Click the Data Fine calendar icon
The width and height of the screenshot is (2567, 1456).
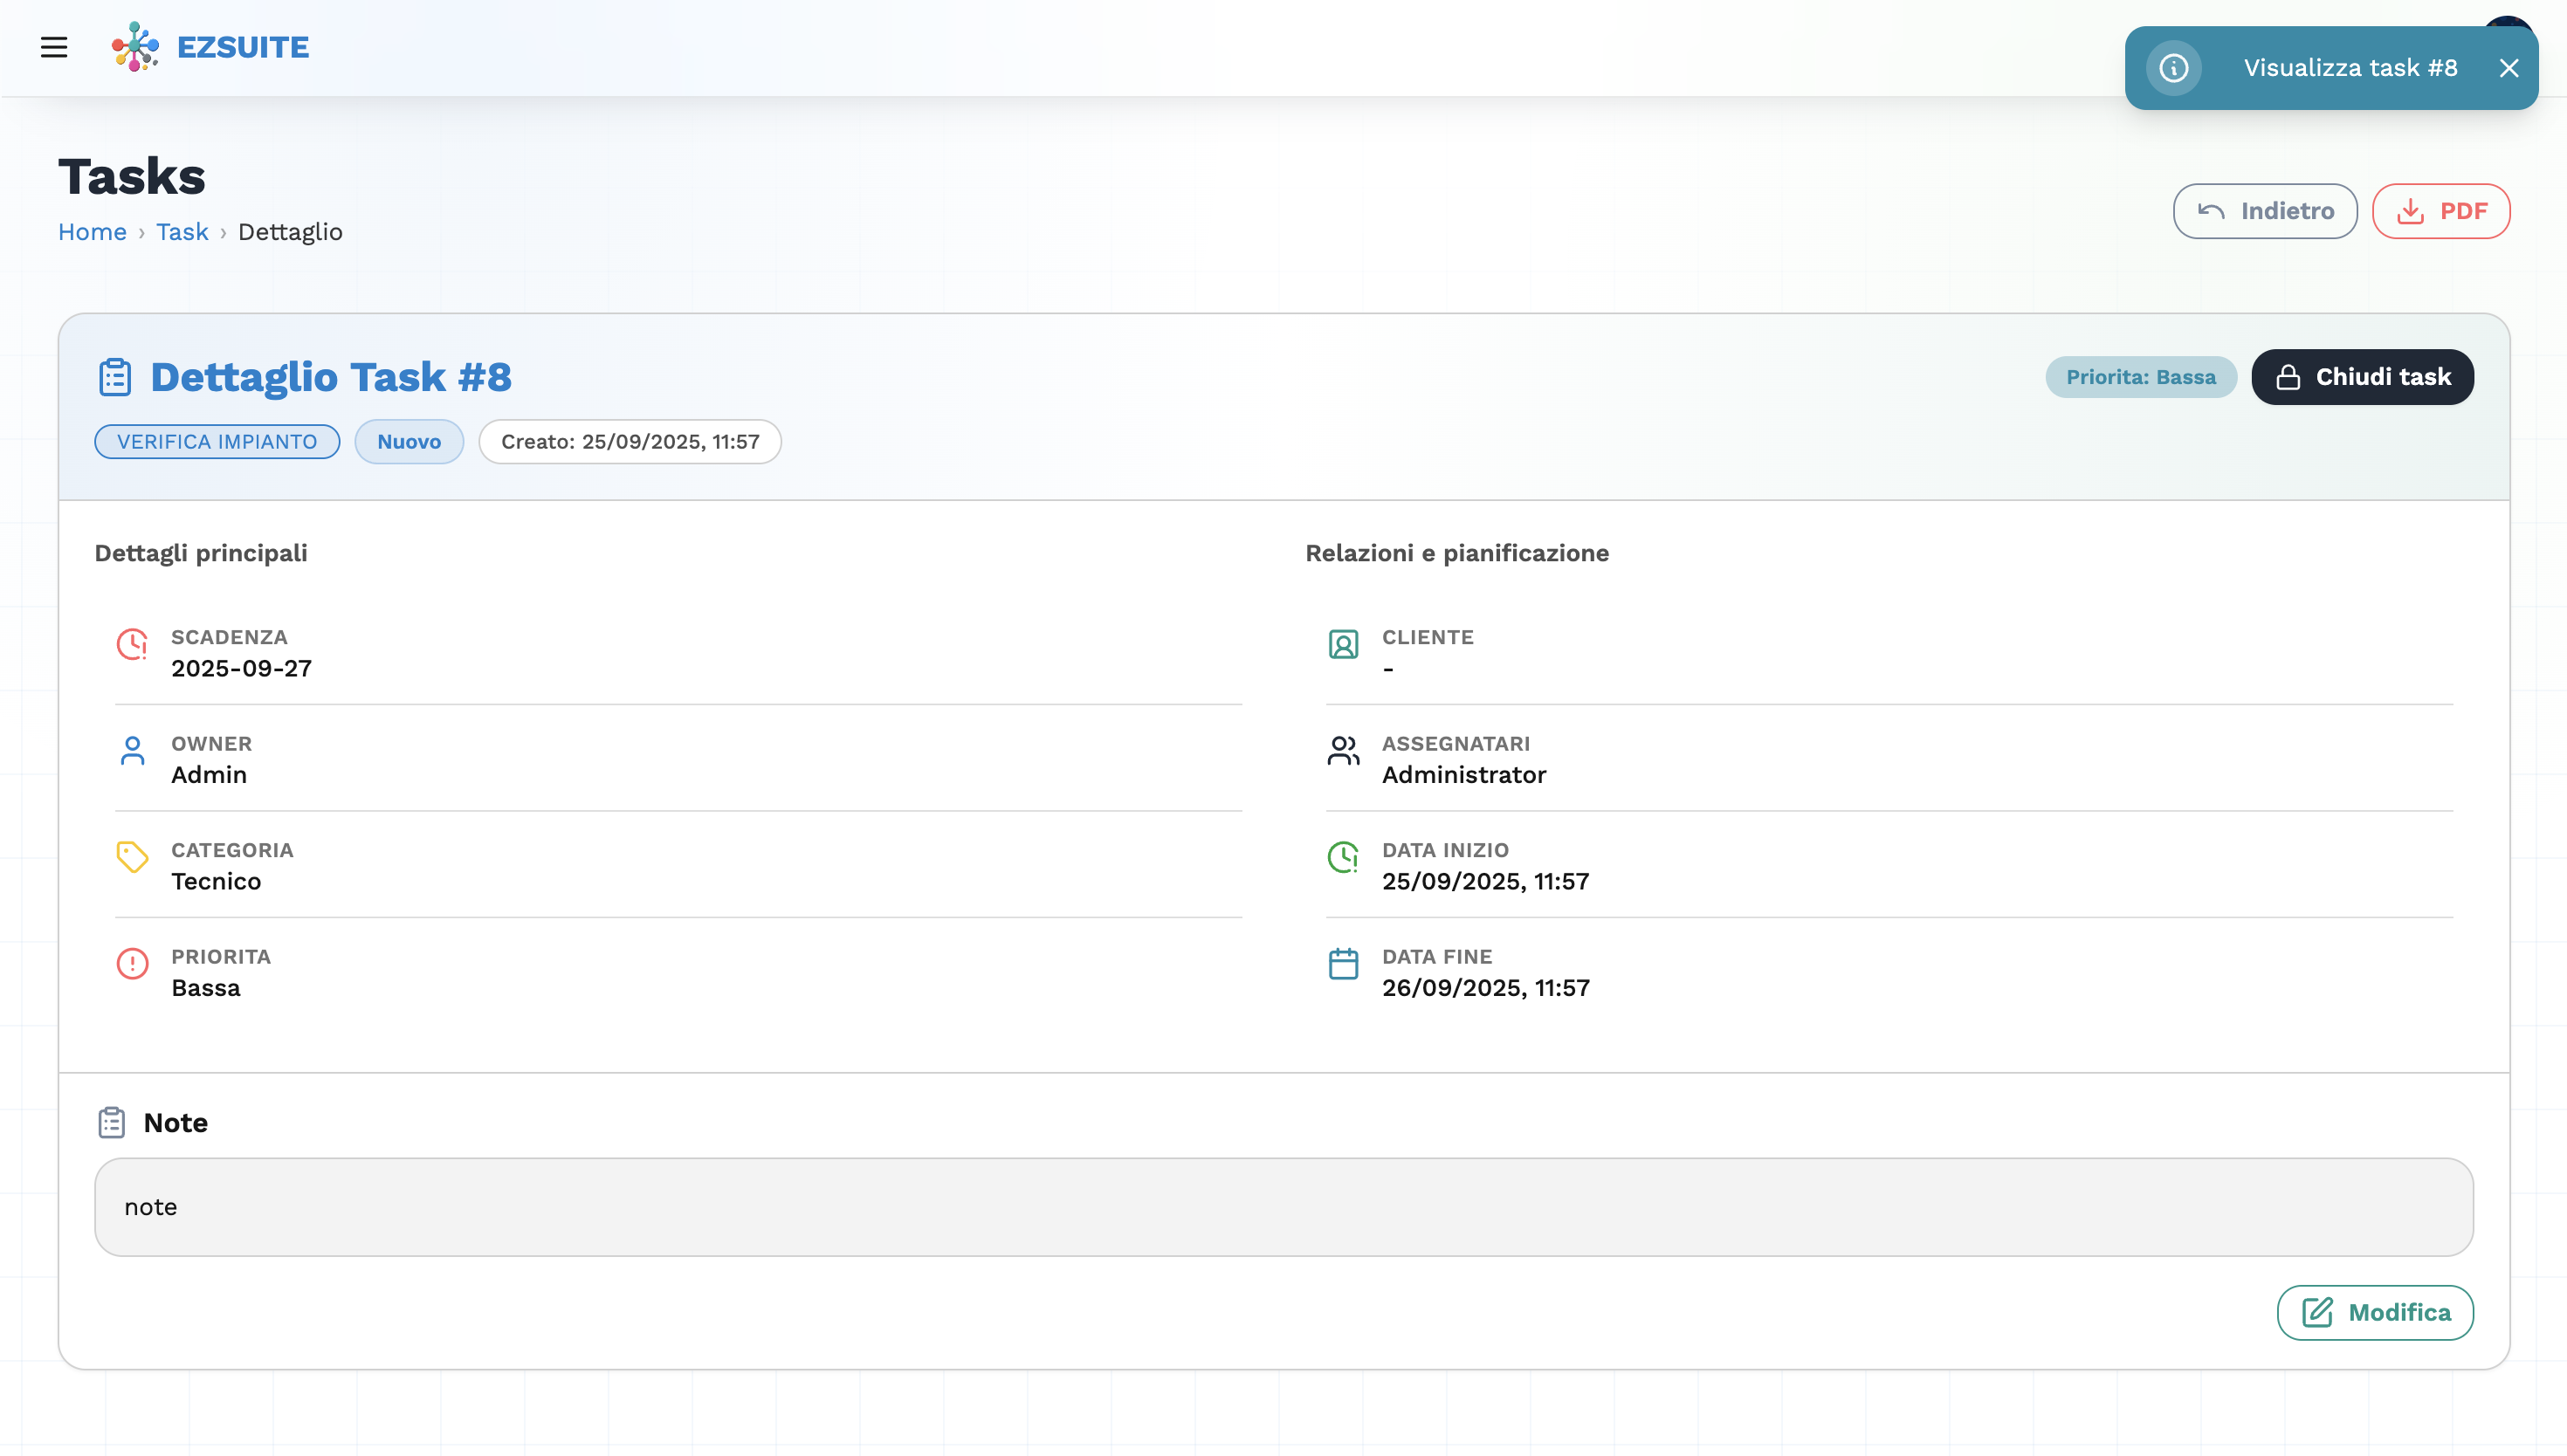1343,963
